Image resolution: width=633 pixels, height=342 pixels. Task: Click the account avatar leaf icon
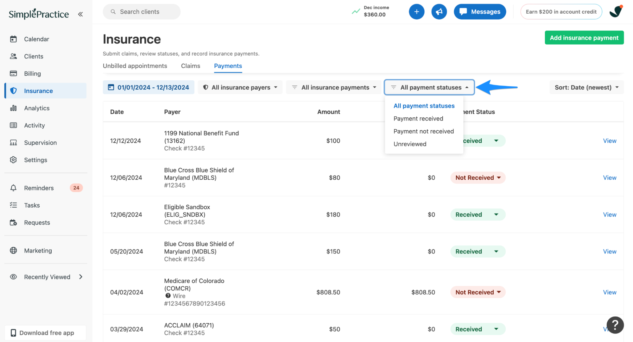[x=616, y=12]
